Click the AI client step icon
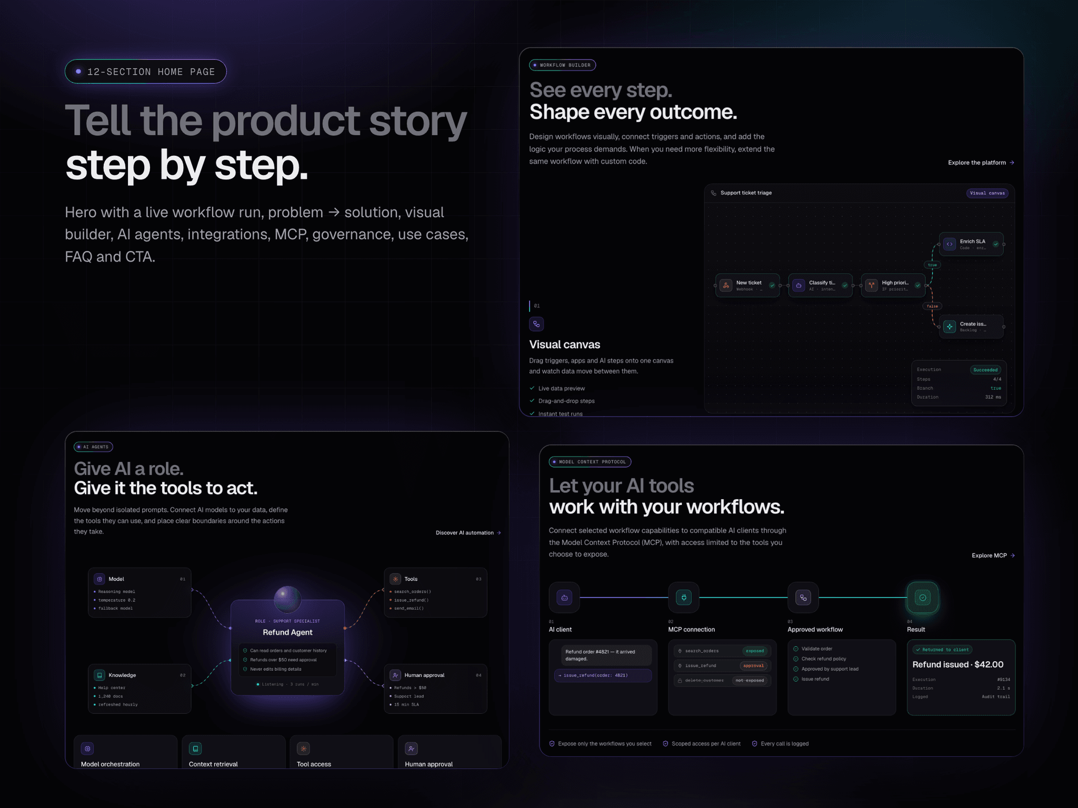1078x808 pixels. coord(564,598)
